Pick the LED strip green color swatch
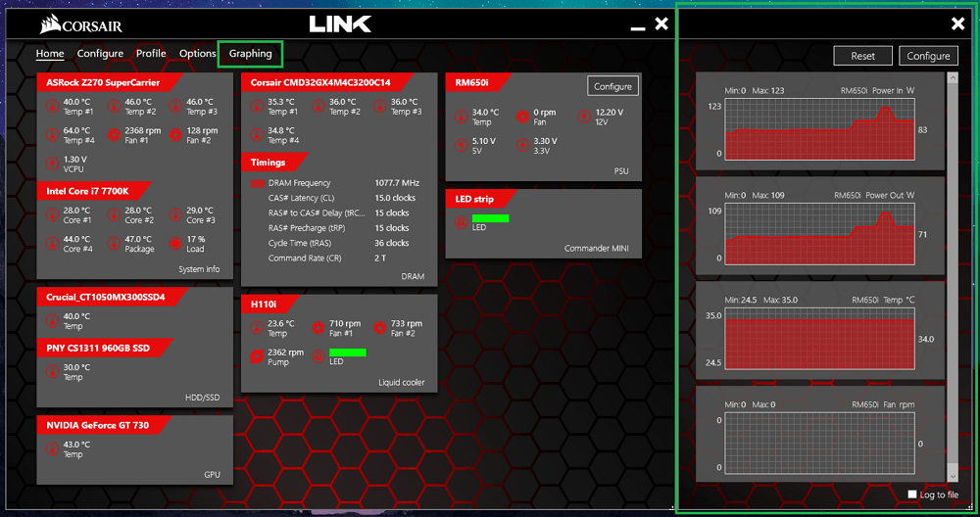Viewport: 980px width, 517px height. 491,218
